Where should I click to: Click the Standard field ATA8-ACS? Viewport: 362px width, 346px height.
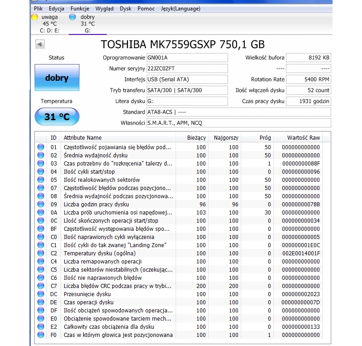239,112
